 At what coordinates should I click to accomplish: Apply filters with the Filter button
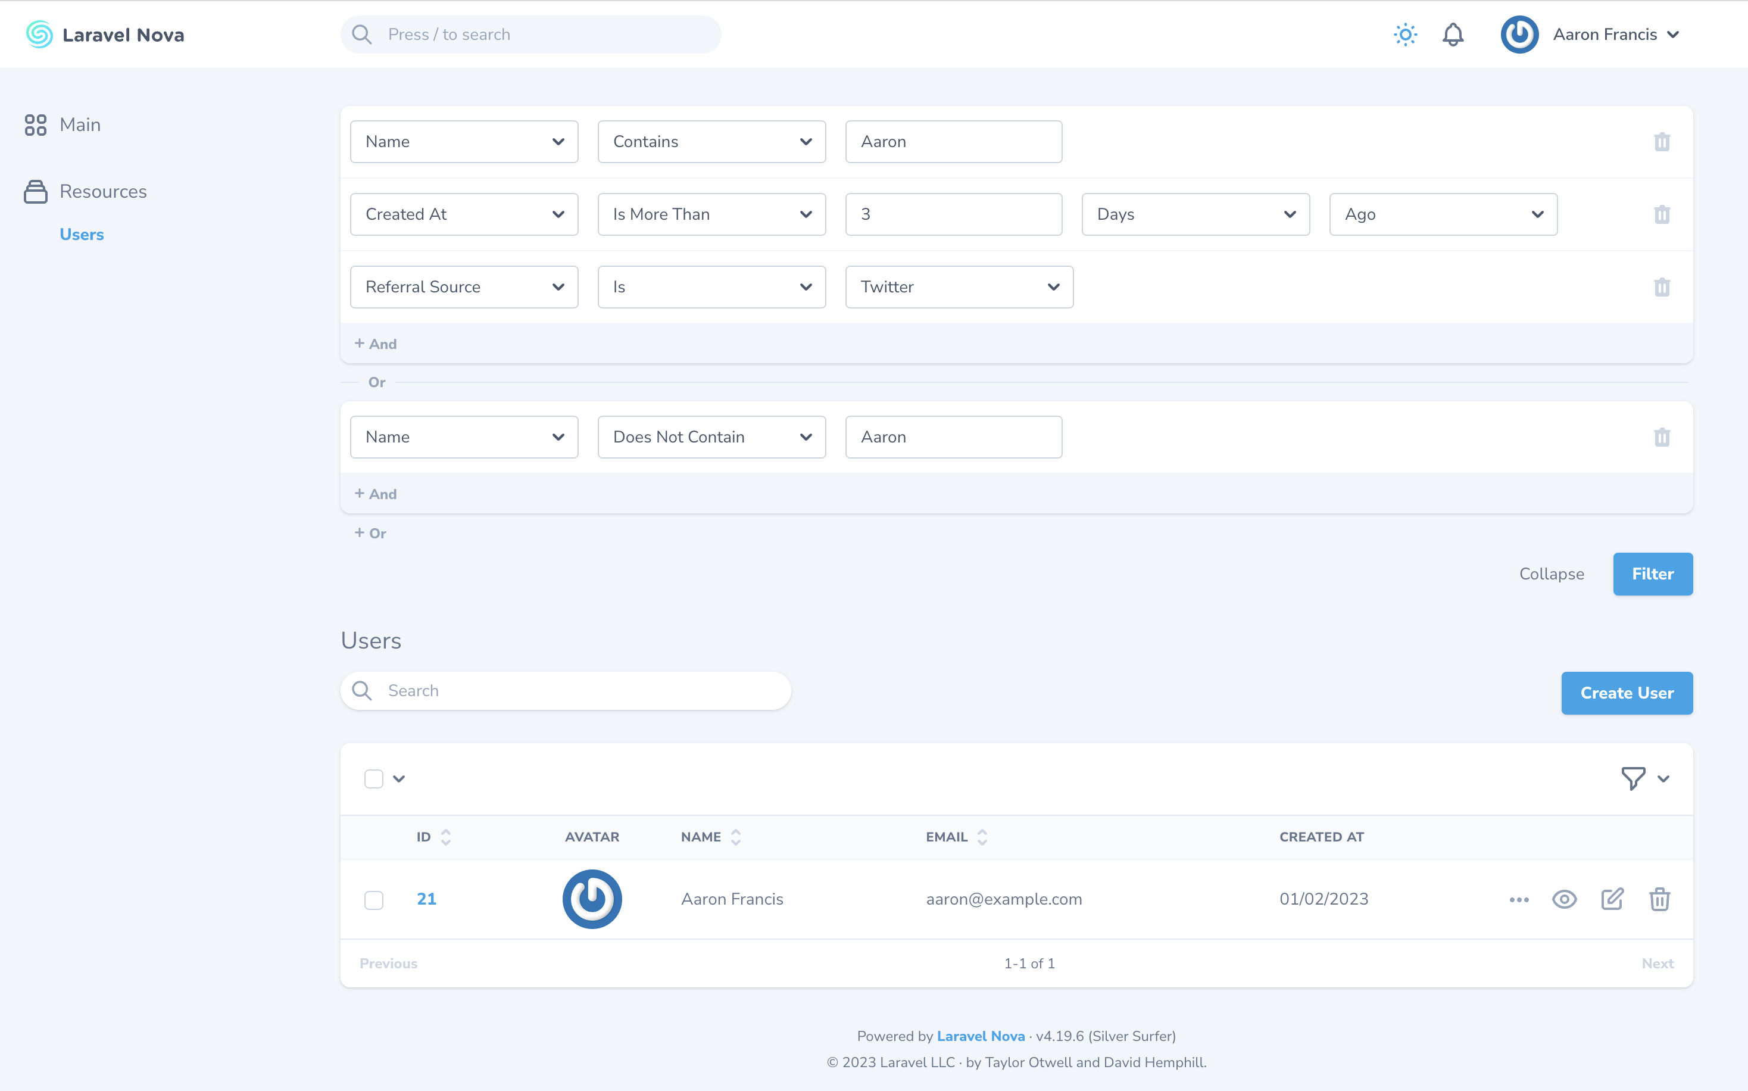pyautogui.click(x=1652, y=574)
